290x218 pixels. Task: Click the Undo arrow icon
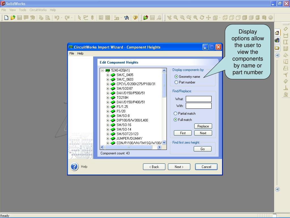tap(57, 18)
